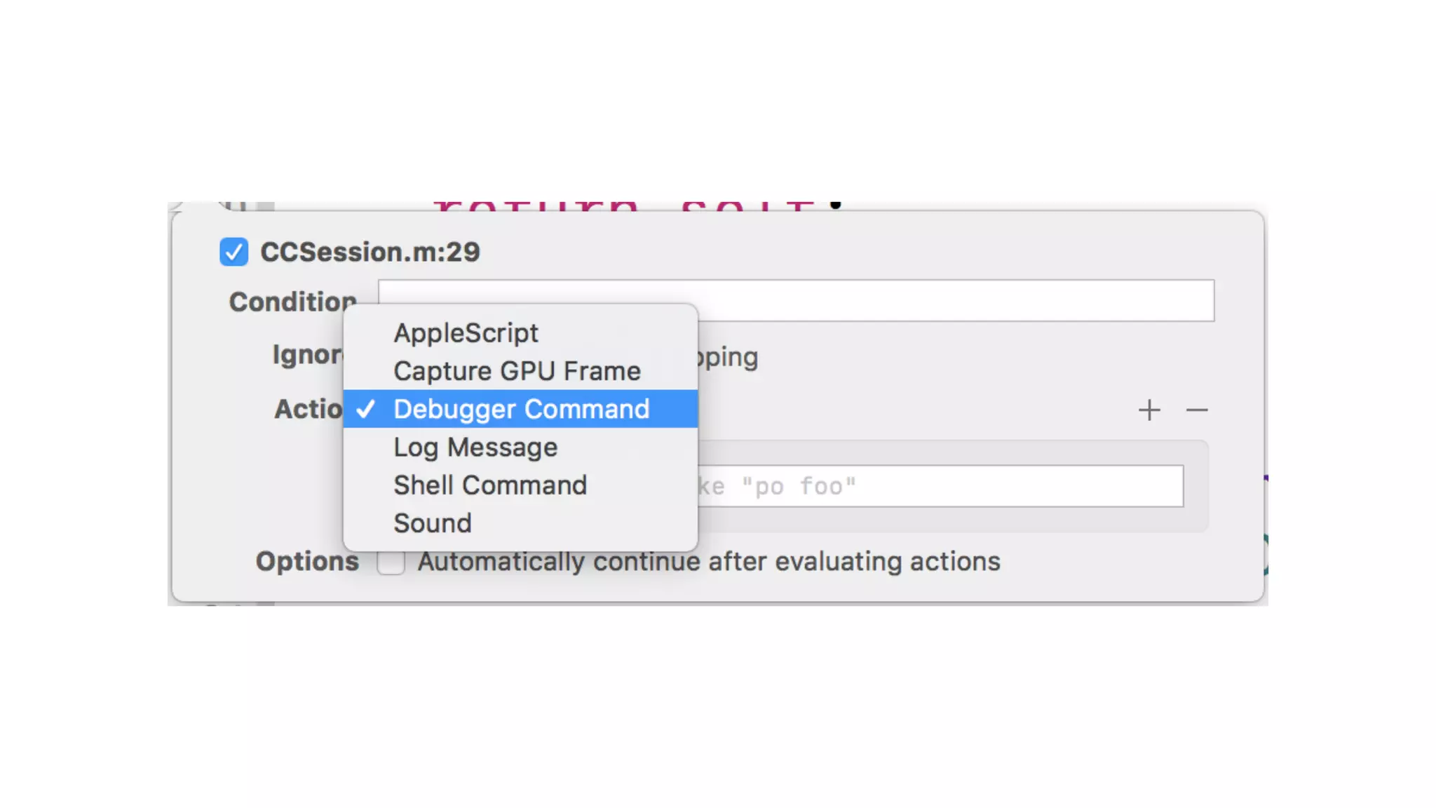Click the Condition label
This screenshot has height=808, width=1436.
[x=292, y=302]
